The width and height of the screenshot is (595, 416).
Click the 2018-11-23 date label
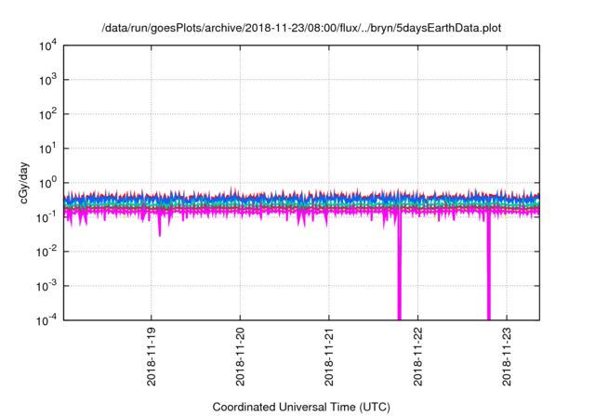507,357
